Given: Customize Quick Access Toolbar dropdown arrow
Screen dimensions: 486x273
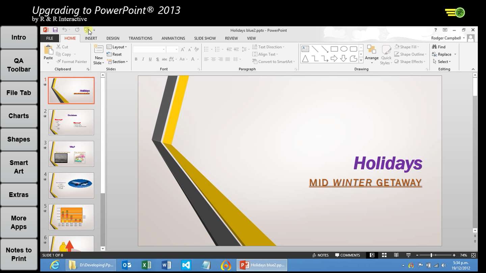Looking at the screenshot, I should click(94, 30).
